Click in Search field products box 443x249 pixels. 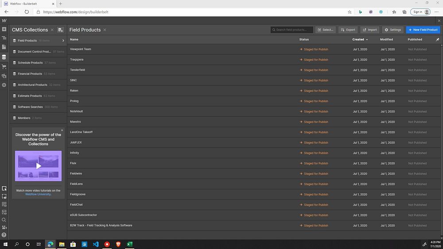pyautogui.click(x=291, y=30)
